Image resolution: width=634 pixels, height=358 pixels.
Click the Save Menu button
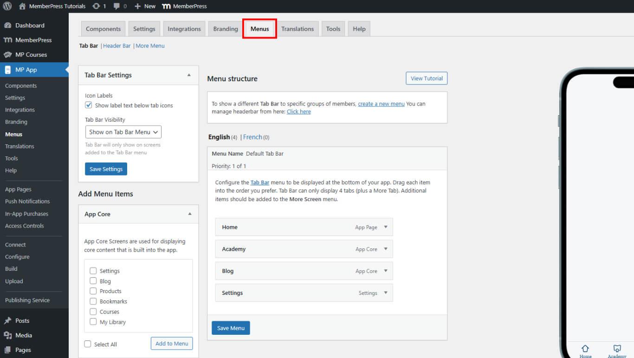[231, 328]
